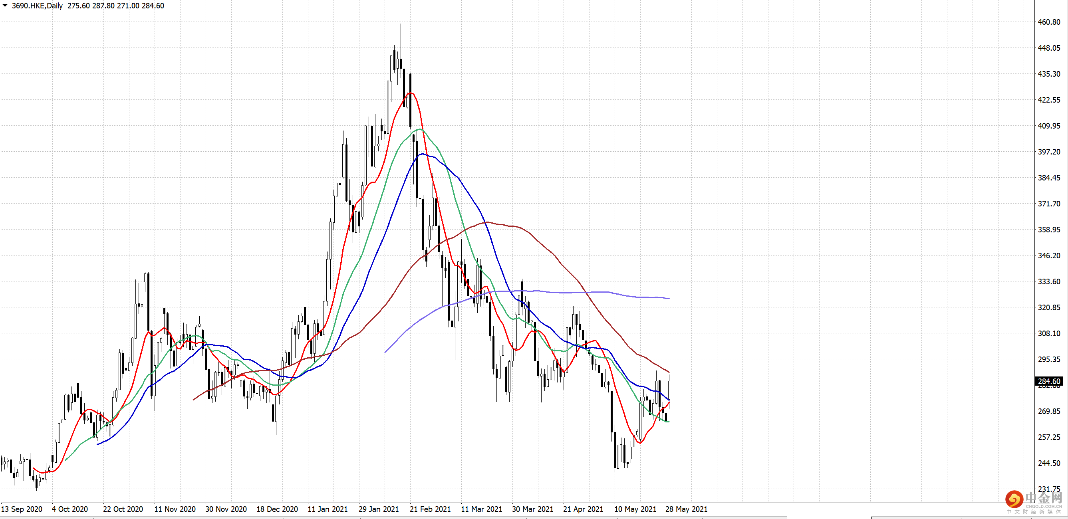1068x519 pixels.
Task: Click the 231.75 price scale label
Action: [x=1048, y=489]
